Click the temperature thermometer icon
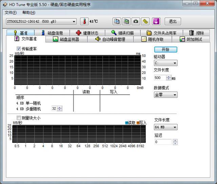Image resolution: width=217 pixels, height=184 pixels. [84, 21]
